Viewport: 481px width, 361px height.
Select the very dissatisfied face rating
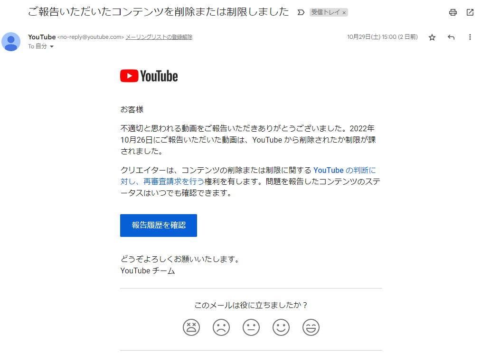[191, 327]
